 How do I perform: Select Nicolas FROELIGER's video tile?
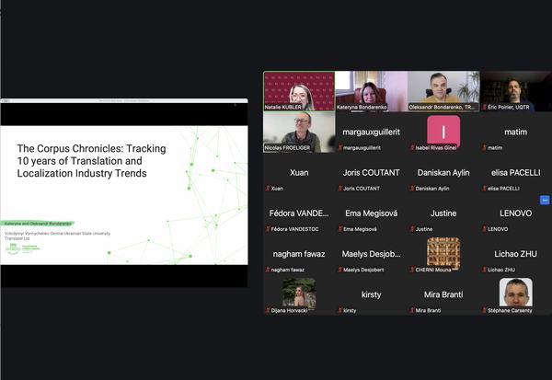pos(299,132)
